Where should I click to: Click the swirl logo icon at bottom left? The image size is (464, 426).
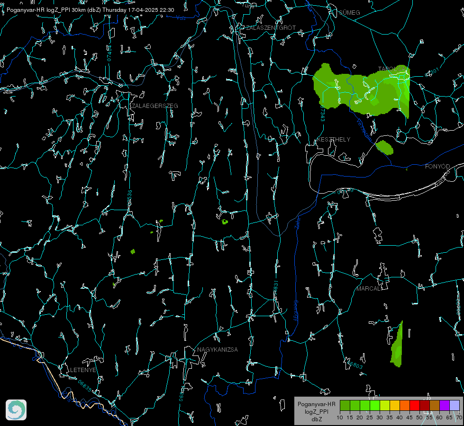[16, 410]
